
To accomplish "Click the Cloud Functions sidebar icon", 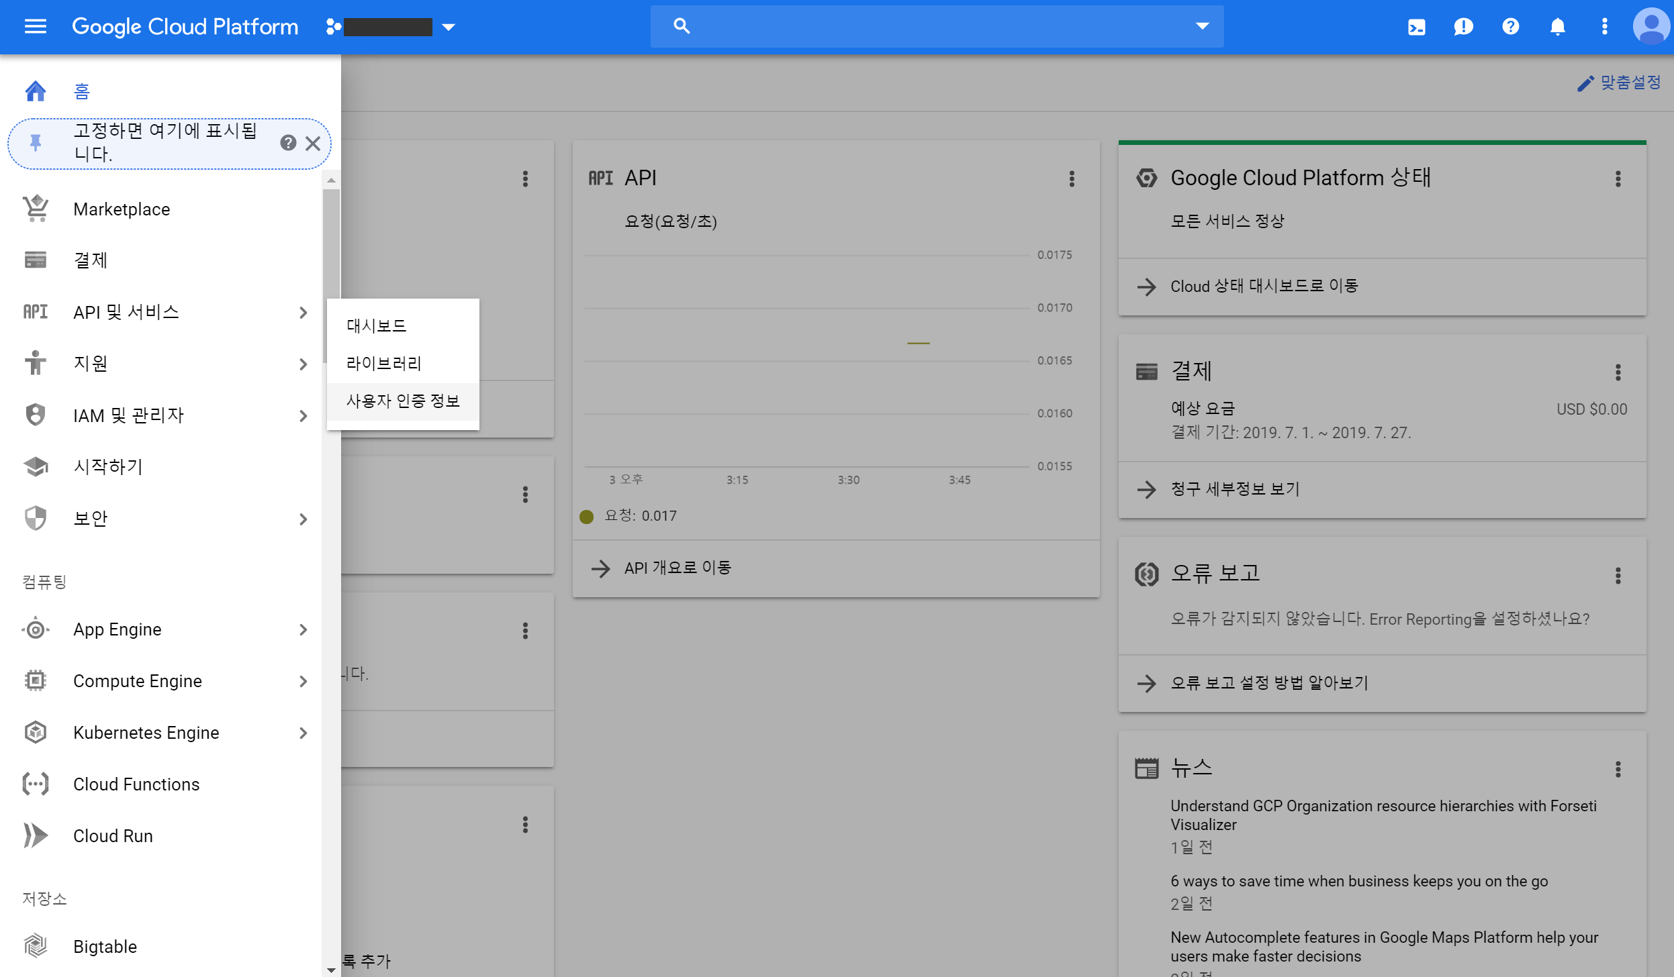I will (36, 784).
